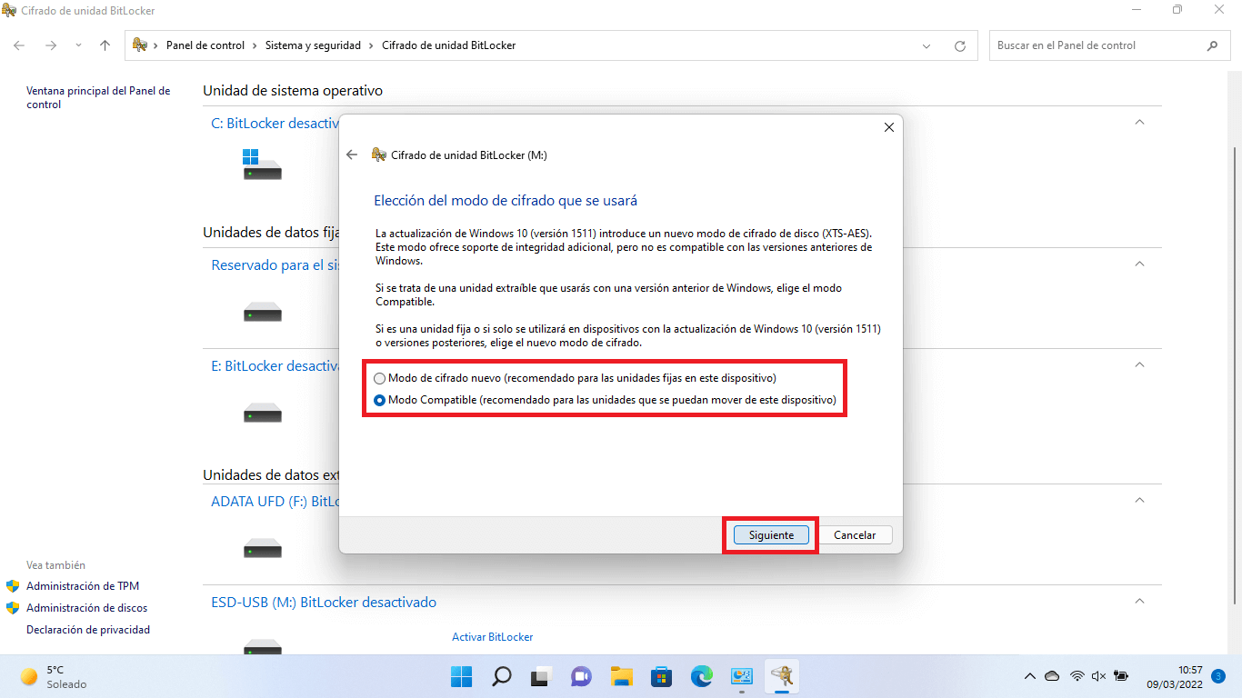
Task: Open Control Panel taskbar icon
Action: click(742, 676)
